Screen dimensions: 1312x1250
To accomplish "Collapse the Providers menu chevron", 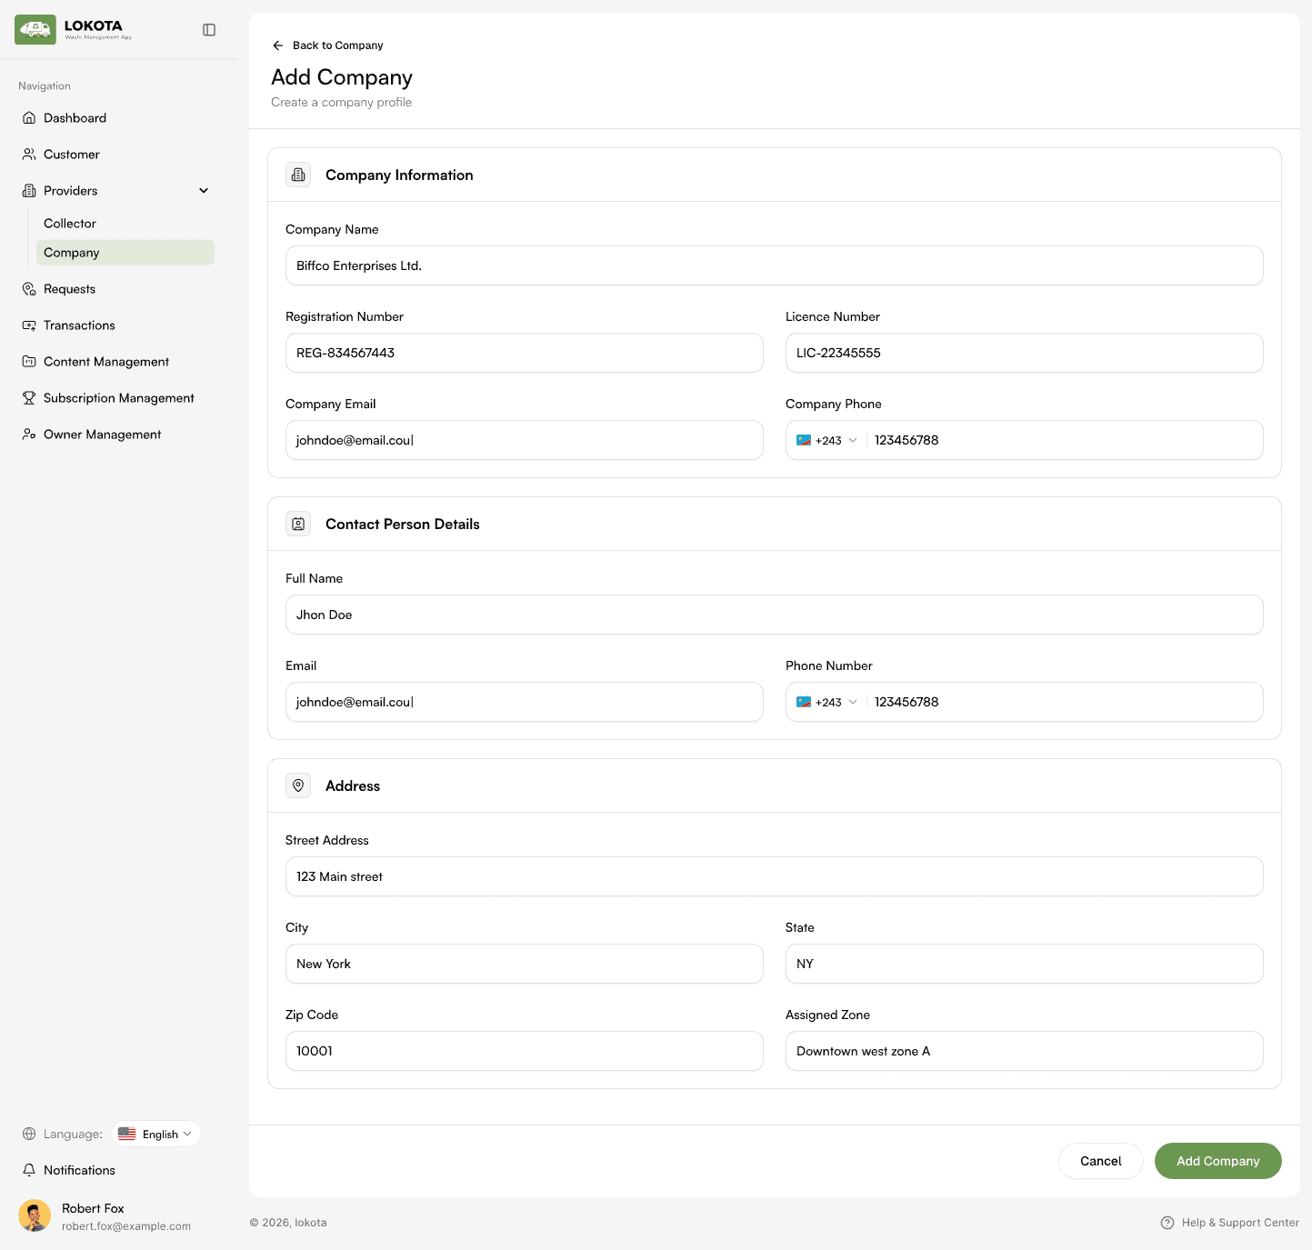I will (x=204, y=191).
